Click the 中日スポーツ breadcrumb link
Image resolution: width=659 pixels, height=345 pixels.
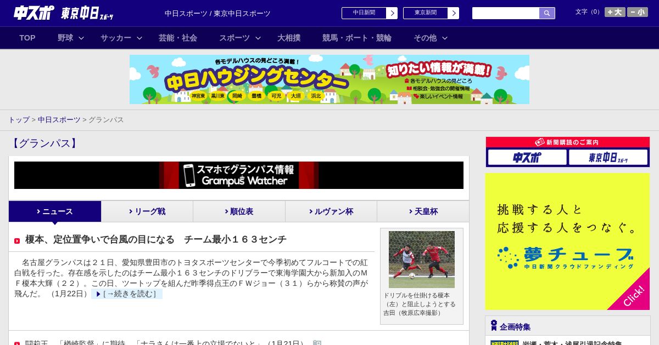pyautogui.click(x=59, y=119)
